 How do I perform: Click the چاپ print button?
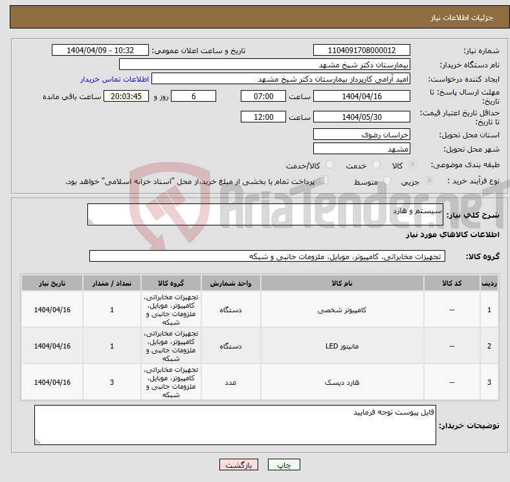[x=284, y=465]
